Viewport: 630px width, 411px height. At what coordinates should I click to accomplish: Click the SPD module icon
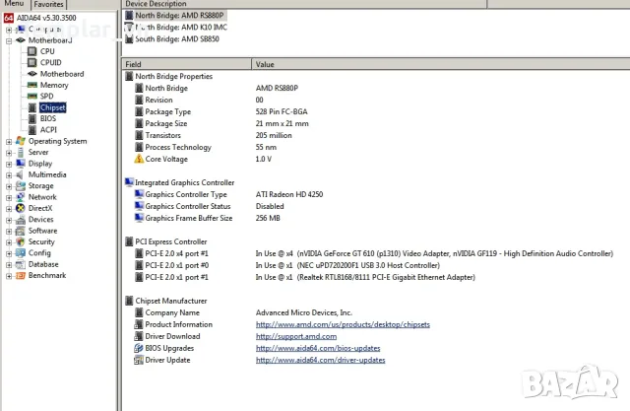click(32, 97)
